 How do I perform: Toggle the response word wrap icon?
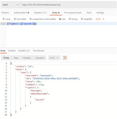(65, 58)
